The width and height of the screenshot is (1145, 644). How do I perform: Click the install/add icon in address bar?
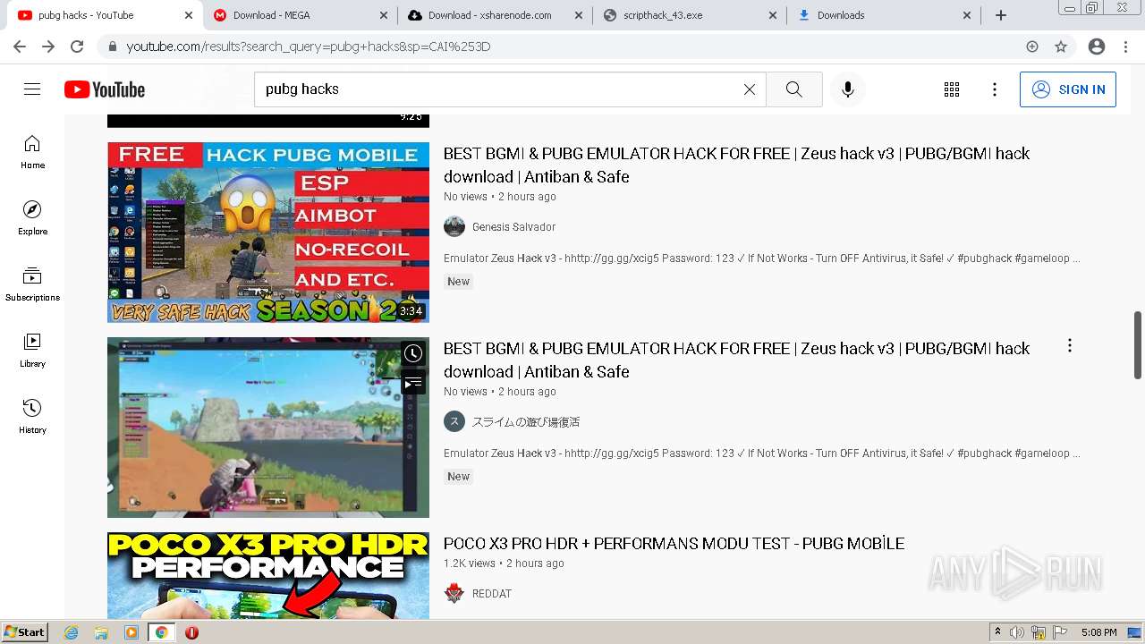[1032, 47]
